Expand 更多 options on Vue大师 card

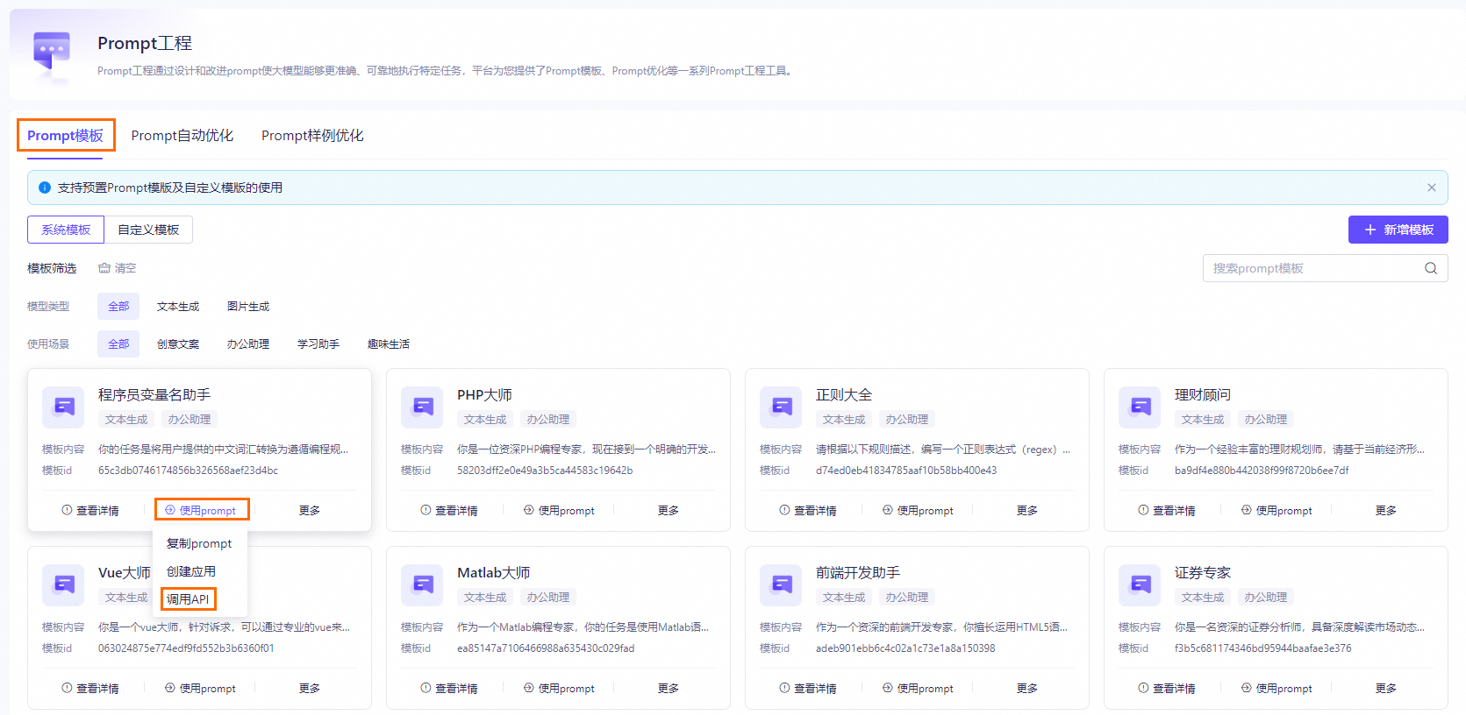click(309, 688)
